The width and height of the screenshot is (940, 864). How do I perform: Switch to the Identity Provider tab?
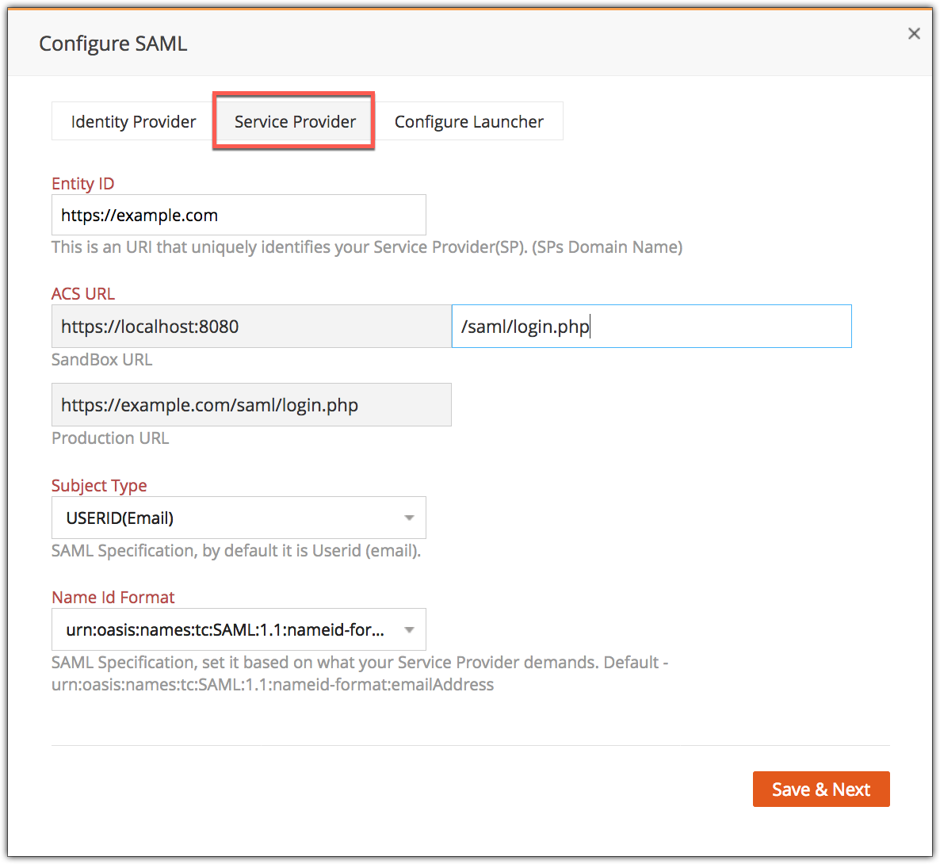point(133,121)
